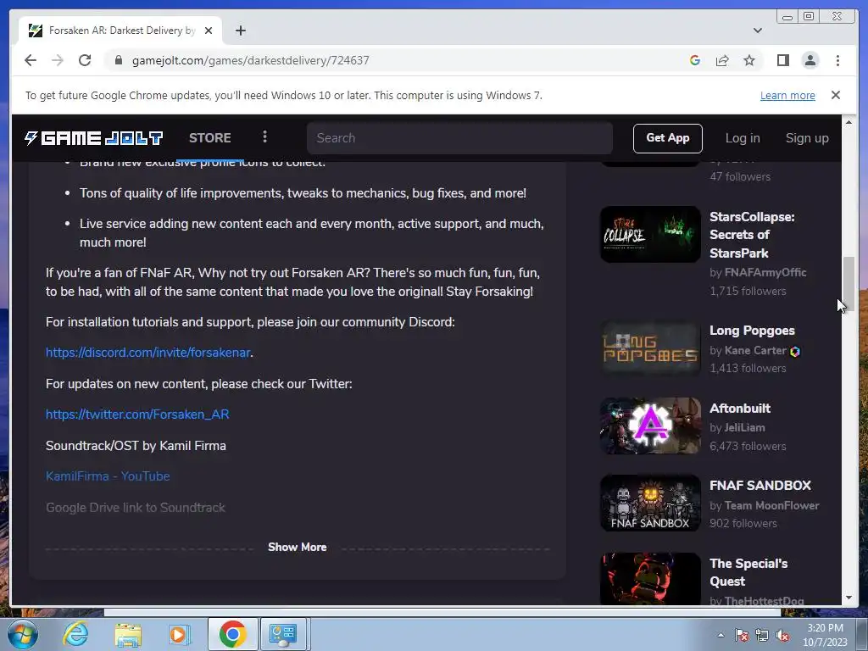The image size is (868, 651).
Task: Open the Windows Start menu
Action: point(22,634)
